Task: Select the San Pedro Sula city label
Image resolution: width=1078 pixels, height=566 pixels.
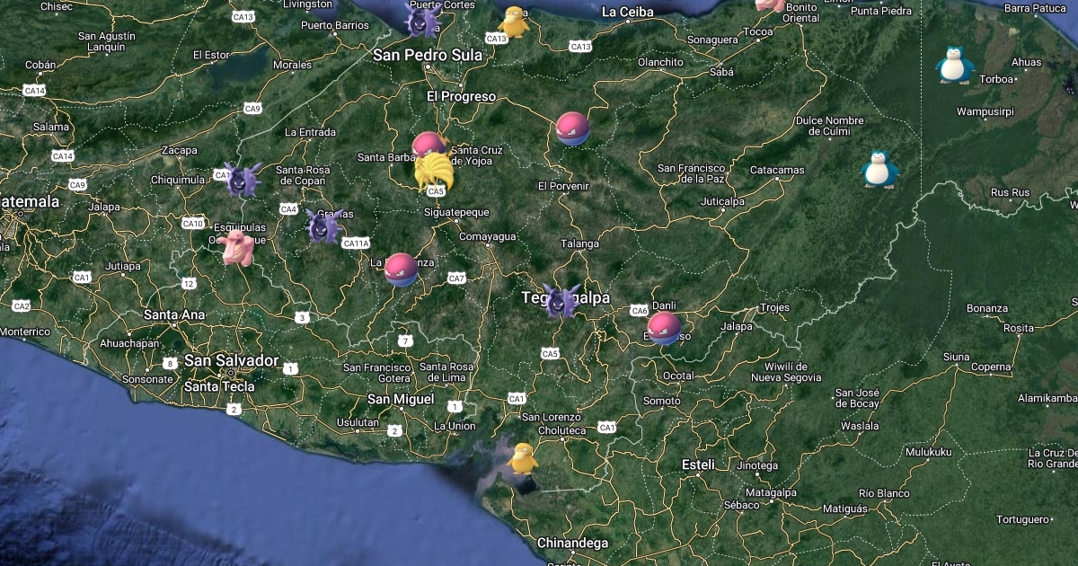Action: [429, 55]
